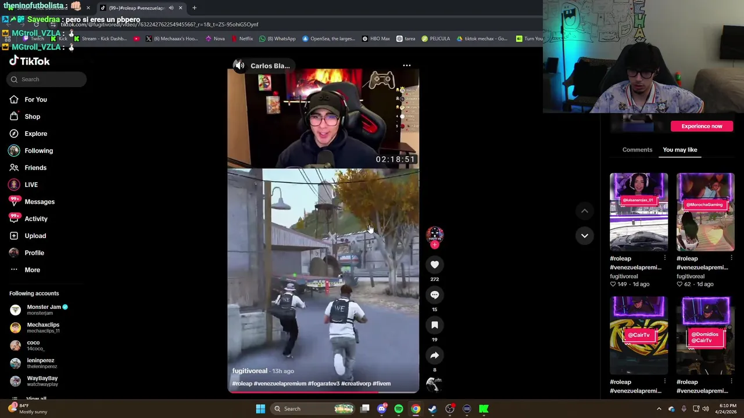The image size is (744, 418).
Task: Open the Activity notifications
Action: click(28, 219)
